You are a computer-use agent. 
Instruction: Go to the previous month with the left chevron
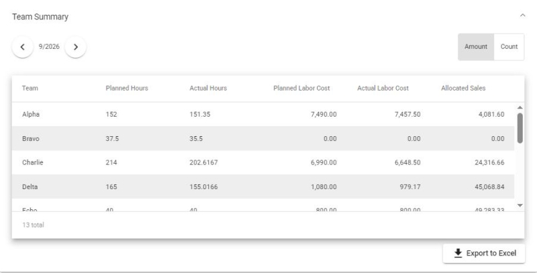point(23,47)
